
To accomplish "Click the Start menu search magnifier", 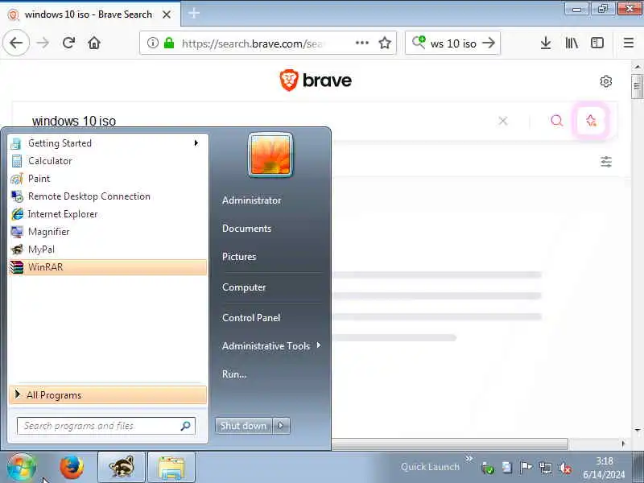I will tap(186, 426).
